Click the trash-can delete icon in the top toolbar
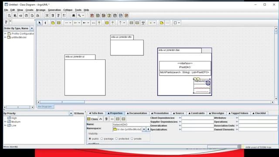Image resolution: width=279 pixels, height=157 pixels. point(53,16)
